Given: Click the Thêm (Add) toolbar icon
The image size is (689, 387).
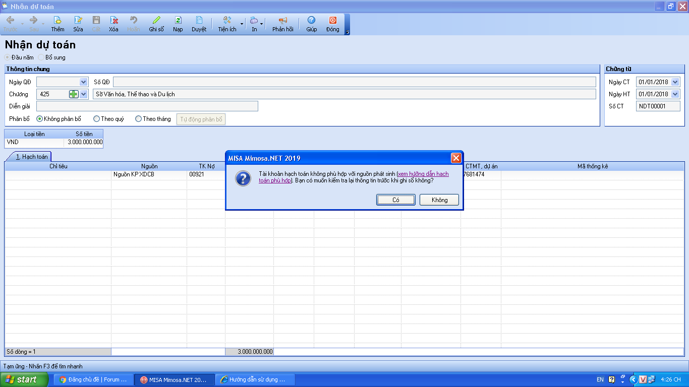Looking at the screenshot, I should pyautogui.click(x=58, y=21).
